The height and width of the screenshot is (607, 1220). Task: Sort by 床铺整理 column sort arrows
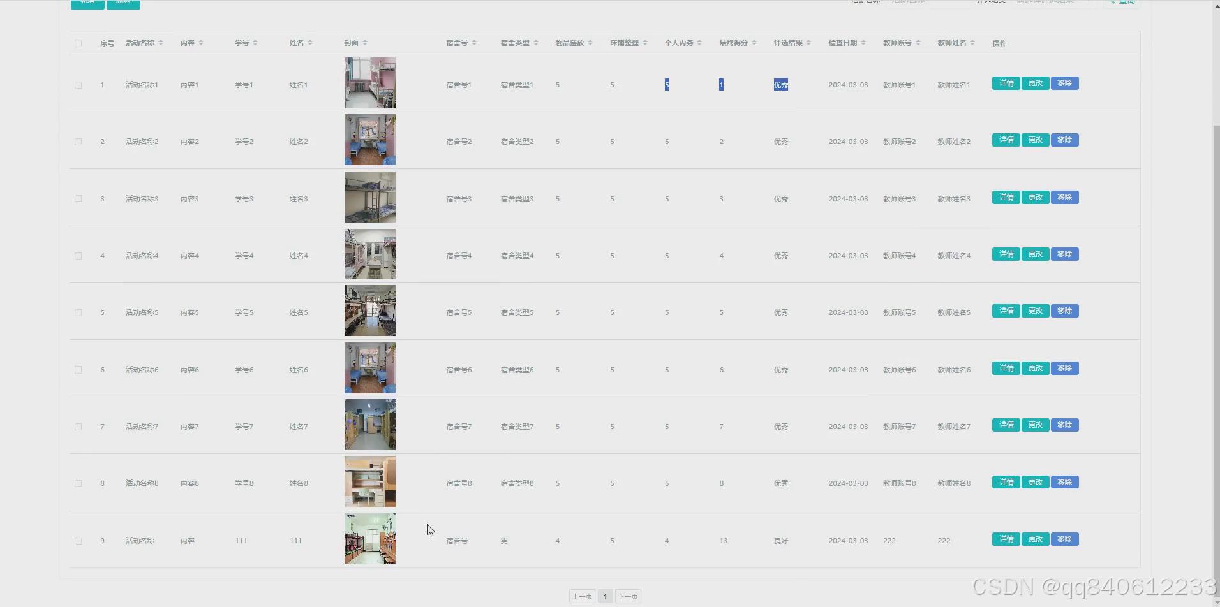point(645,43)
